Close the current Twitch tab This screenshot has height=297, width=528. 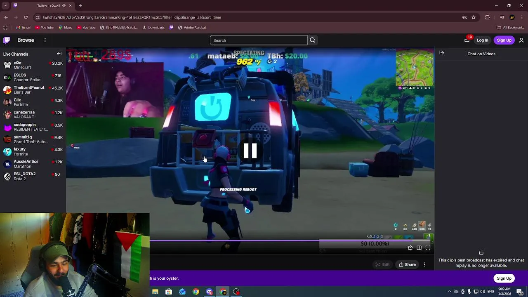pos(70,5)
